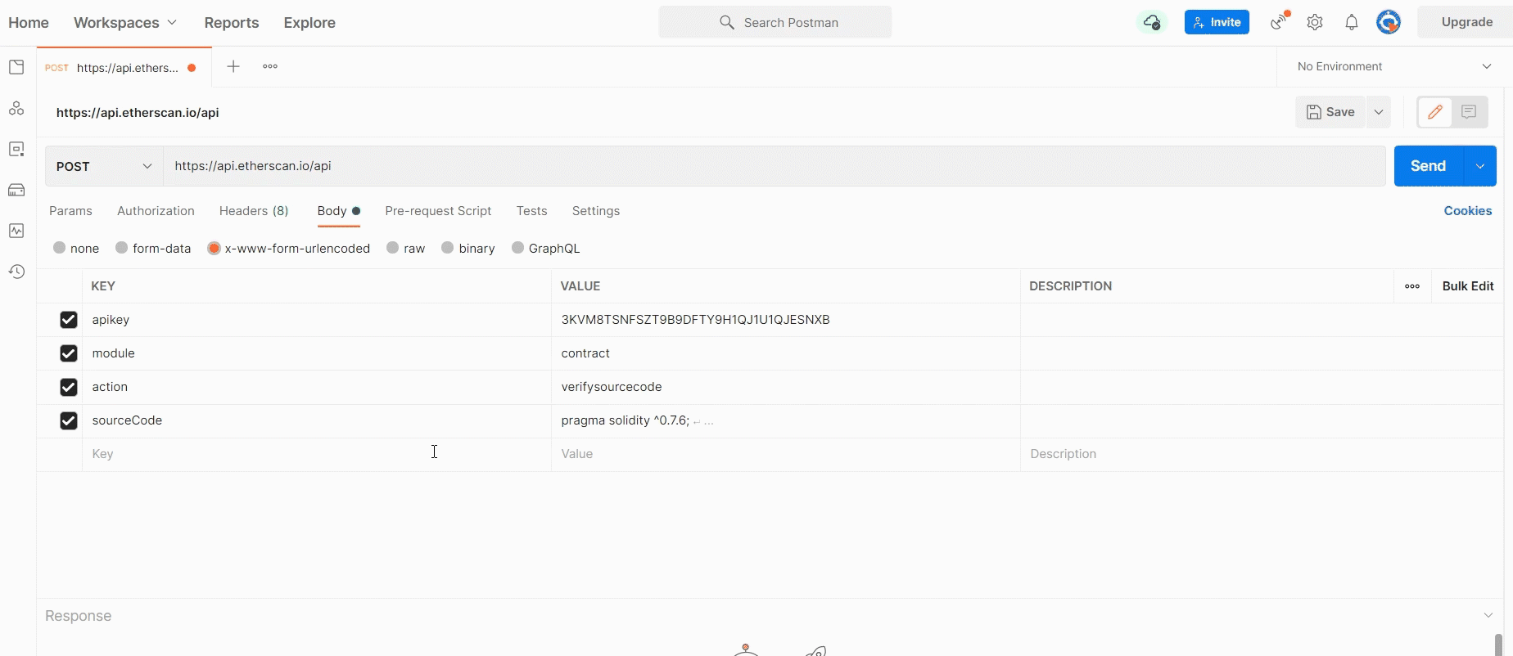This screenshot has width=1513, height=656.
Task: Open the APIs sidebar icon
Action: tap(16, 108)
